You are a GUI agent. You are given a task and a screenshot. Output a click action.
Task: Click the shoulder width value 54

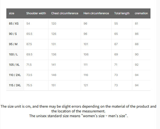click(x=28, y=23)
